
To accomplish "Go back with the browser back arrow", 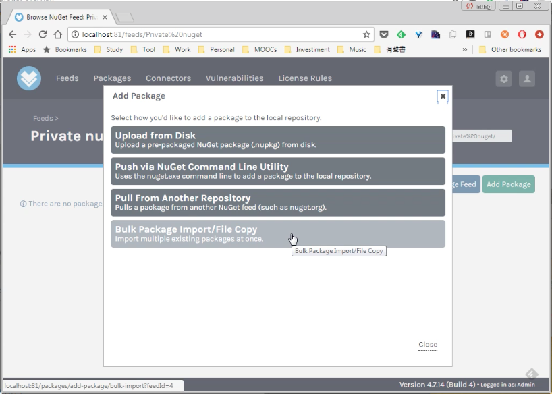I will 13,34.
